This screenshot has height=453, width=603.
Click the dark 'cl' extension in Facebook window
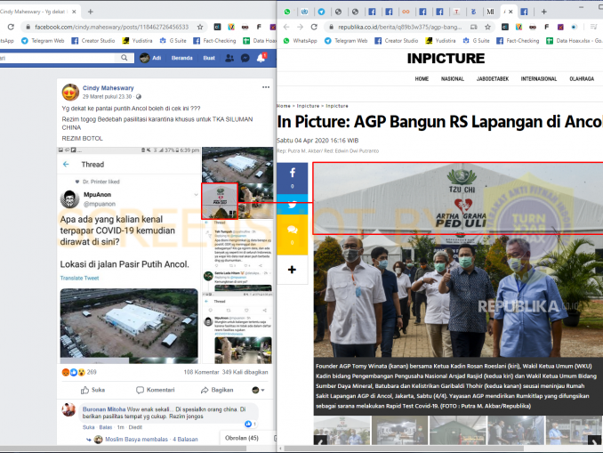(x=217, y=27)
